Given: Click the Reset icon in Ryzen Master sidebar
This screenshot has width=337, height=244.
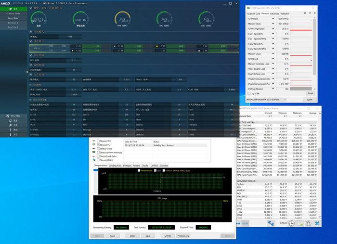Looking at the screenshot, I should tap(10, 121).
